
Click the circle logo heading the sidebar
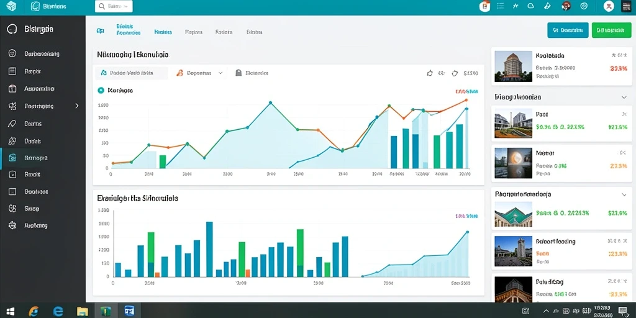tap(12, 29)
